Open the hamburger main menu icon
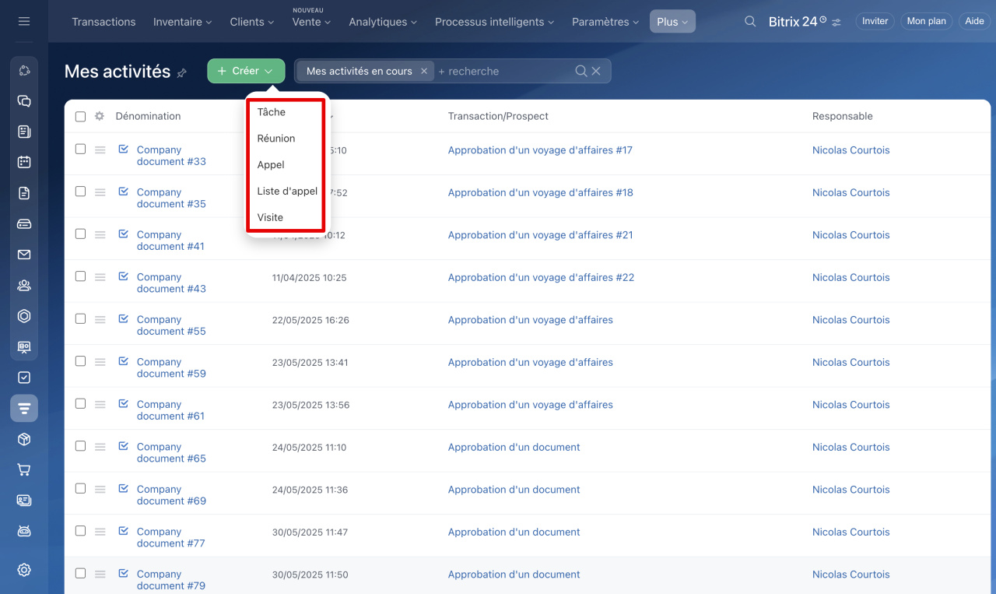Screen dimensions: 996x594 click(24, 21)
